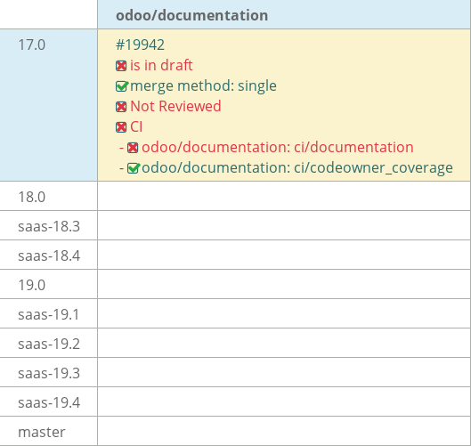Image resolution: width=471 pixels, height=446 pixels.
Task: Select the 'merge method: single' status text
Action: [203, 85]
